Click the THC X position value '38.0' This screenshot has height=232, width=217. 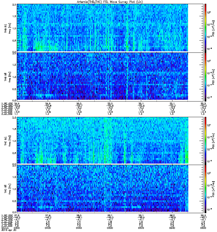79,215
